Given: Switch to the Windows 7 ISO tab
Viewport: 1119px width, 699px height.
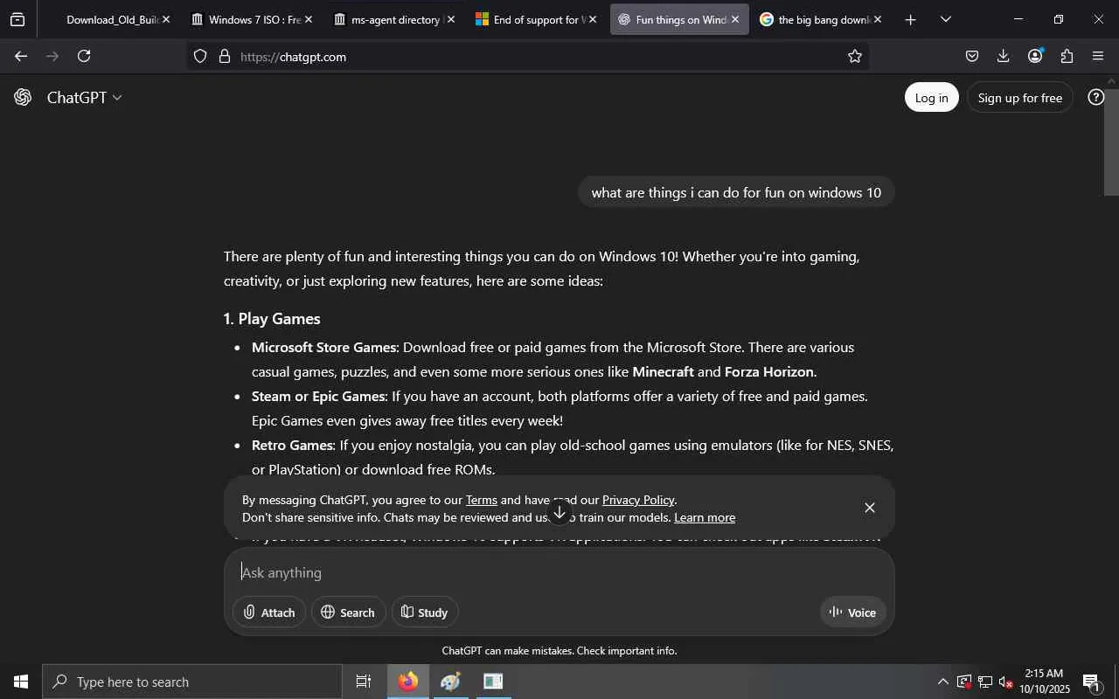Looking at the screenshot, I should tap(252, 19).
